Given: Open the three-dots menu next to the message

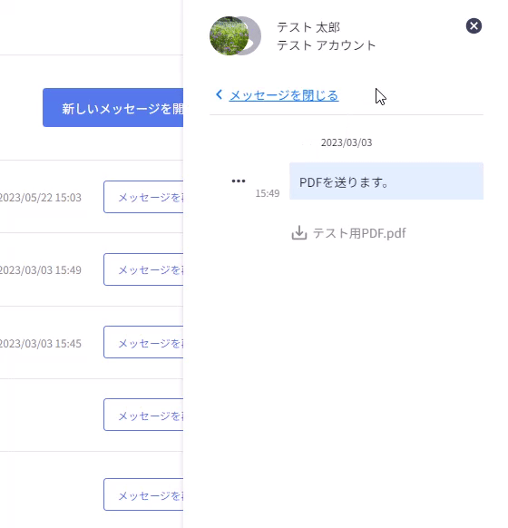Looking at the screenshot, I should click(x=239, y=181).
